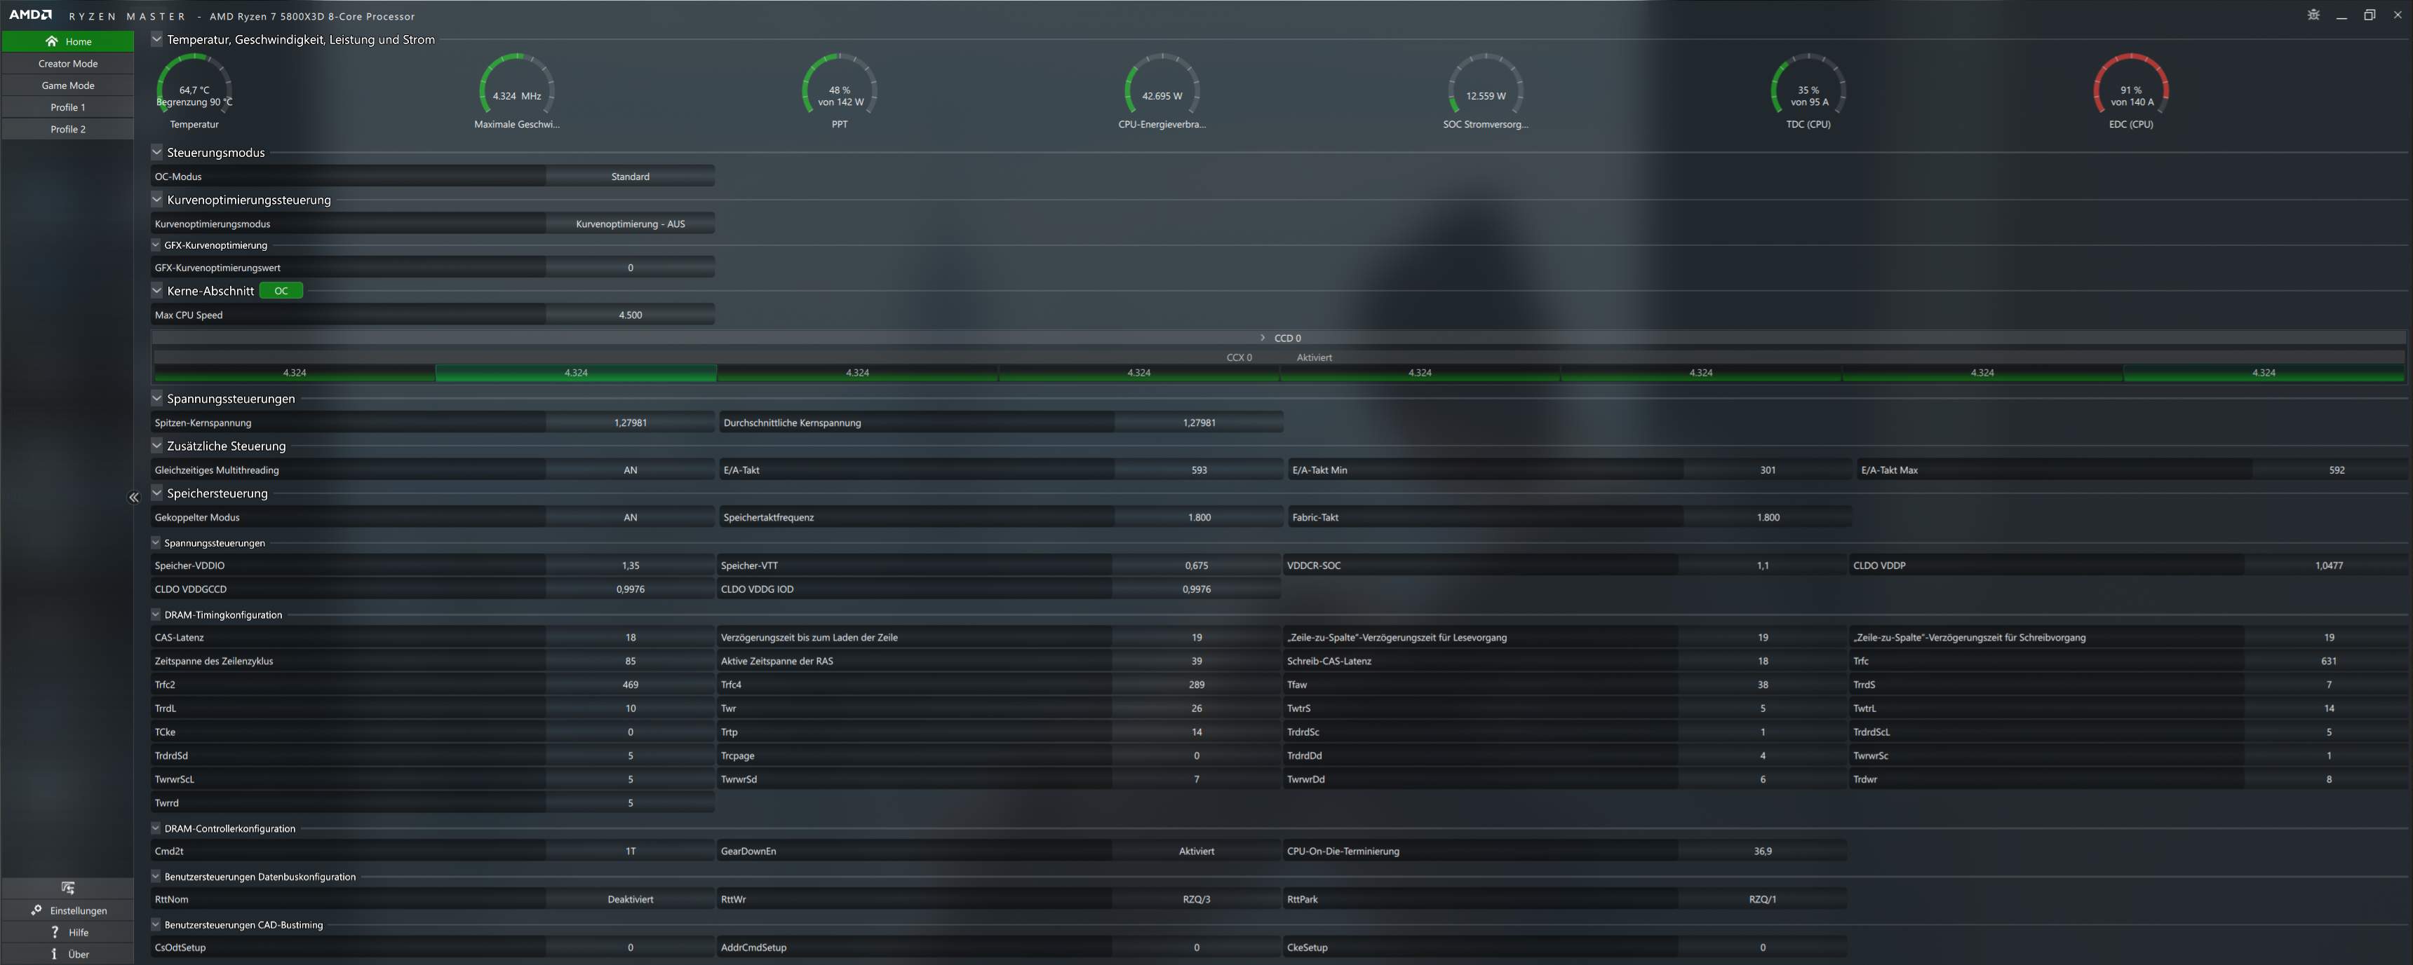Open the Game Mode profile
This screenshot has width=2413, height=965.
[67, 85]
